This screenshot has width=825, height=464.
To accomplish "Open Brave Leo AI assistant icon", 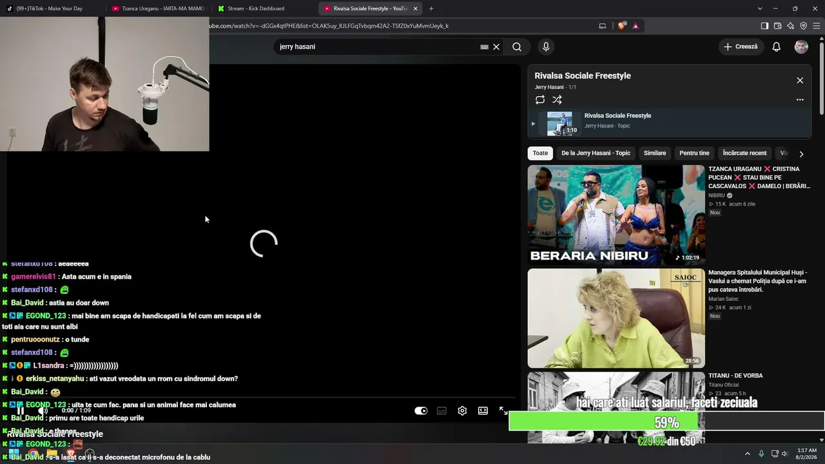I will 790,26.
